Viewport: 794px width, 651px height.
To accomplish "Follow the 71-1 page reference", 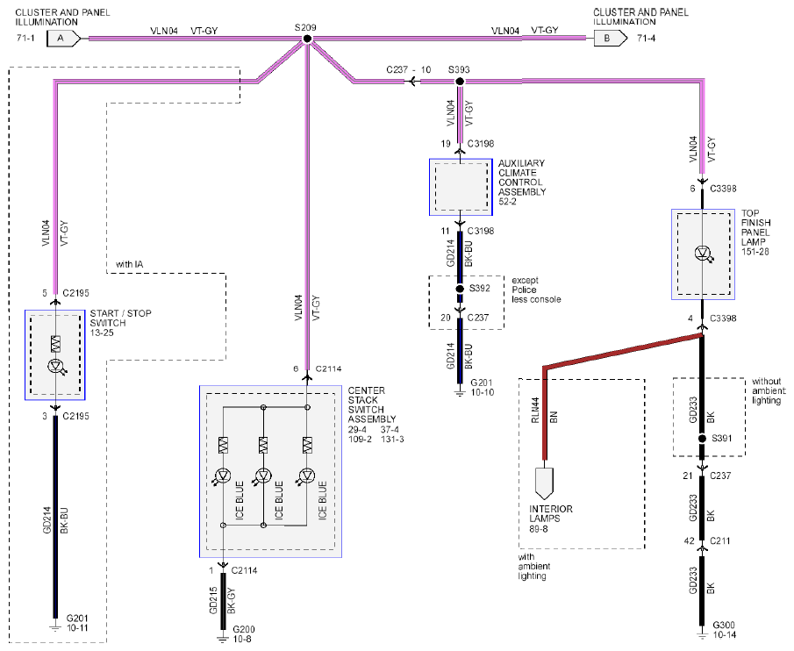I will pyautogui.click(x=25, y=38).
